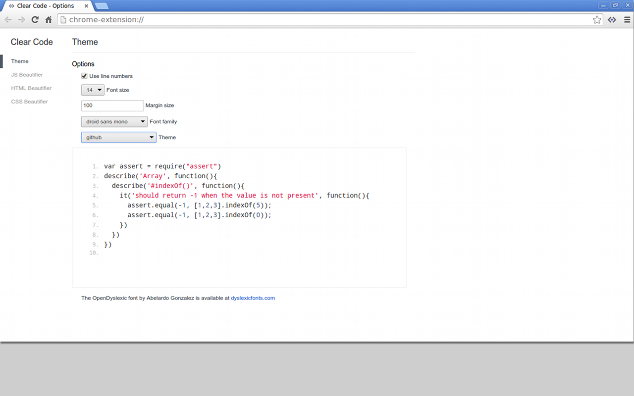Click code line with indexOf(0)
The height and width of the screenshot is (396, 634).
[200, 215]
